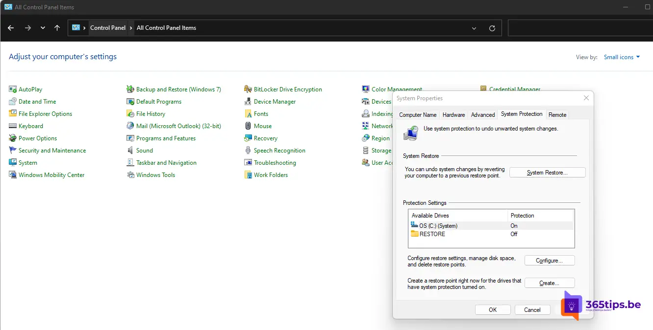Switch to the Advanced tab

[x=482, y=115]
